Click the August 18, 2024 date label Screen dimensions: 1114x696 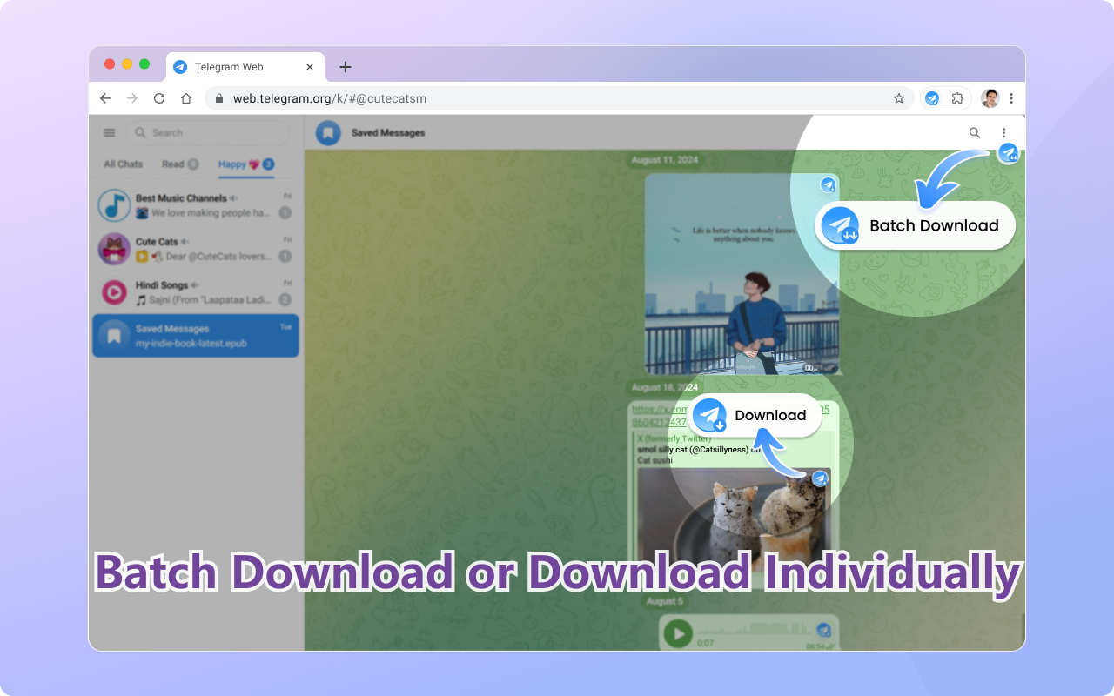(x=665, y=387)
